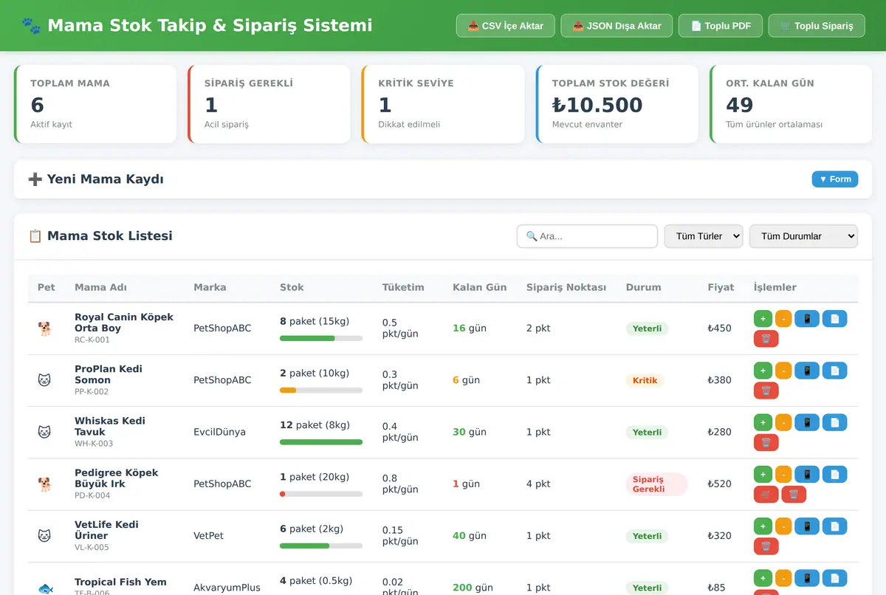Click the Ara search field
The height and width of the screenshot is (595, 886).
pos(587,236)
